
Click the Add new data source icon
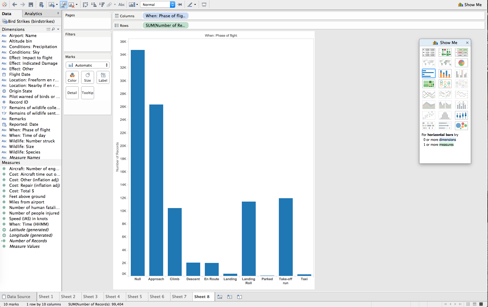click(x=41, y=5)
